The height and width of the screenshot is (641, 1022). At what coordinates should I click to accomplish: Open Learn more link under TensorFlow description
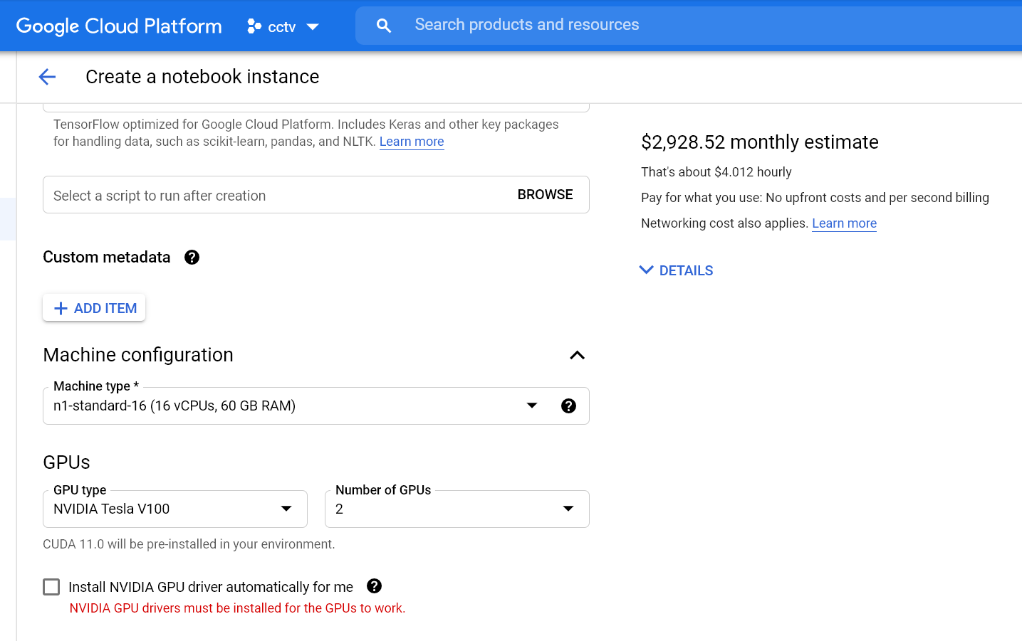(x=412, y=142)
